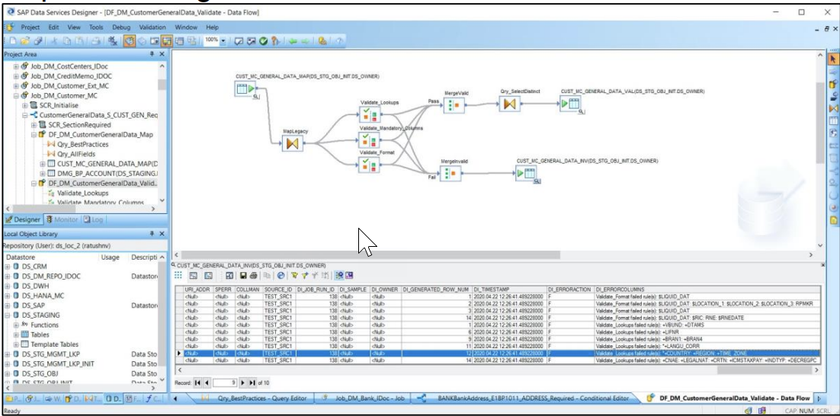
Task: Open the zoom percentage dropdown
Action: point(223,40)
